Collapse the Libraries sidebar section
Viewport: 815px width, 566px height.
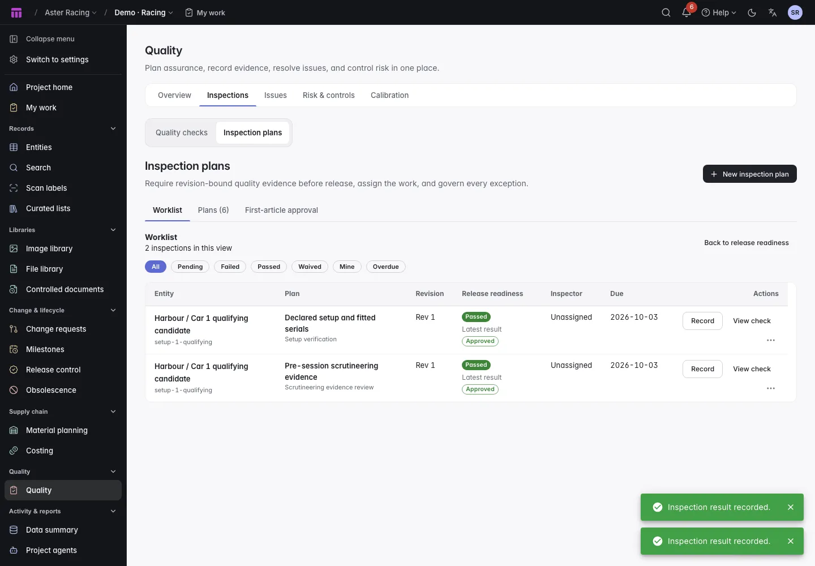(113, 230)
